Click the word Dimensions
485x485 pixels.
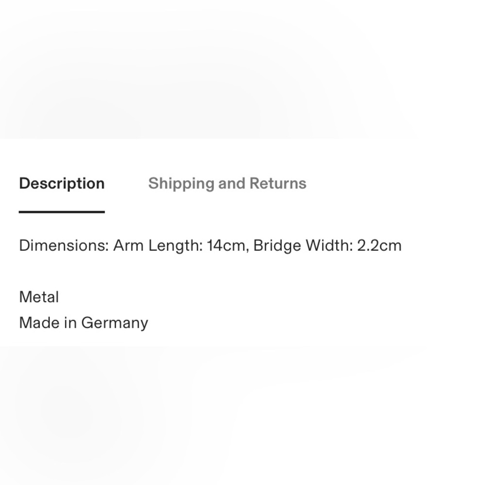64,245
